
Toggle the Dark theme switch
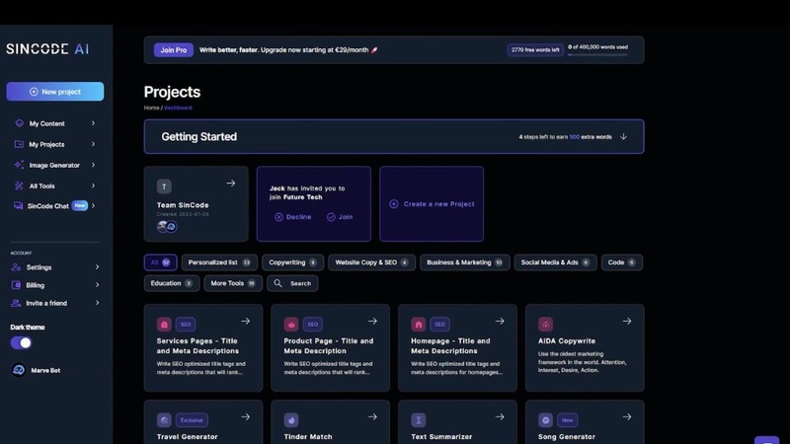(21, 342)
